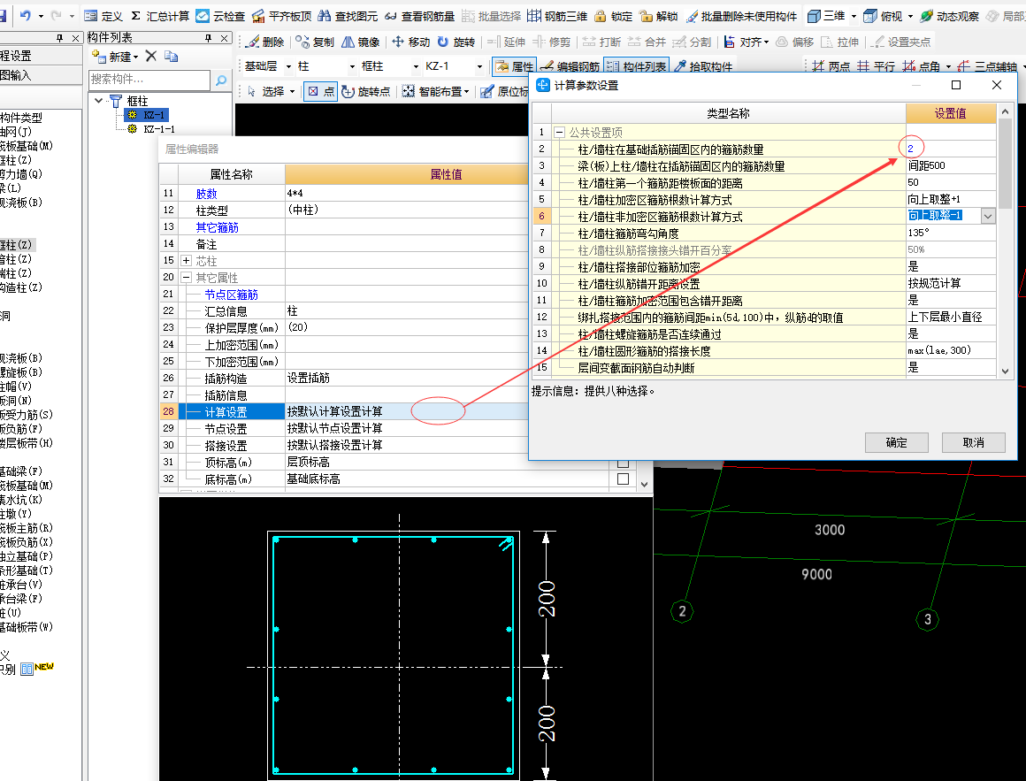This screenshot has height=781, width=1026.
Task: Tick the checkbox in 底标高(m) row
Action: coord(623,479)
